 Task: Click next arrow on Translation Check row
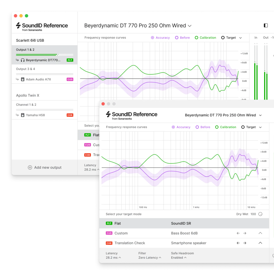245,243
